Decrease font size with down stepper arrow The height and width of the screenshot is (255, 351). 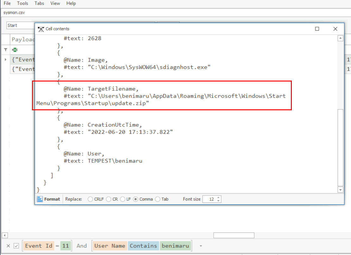(x=218, y=201)
